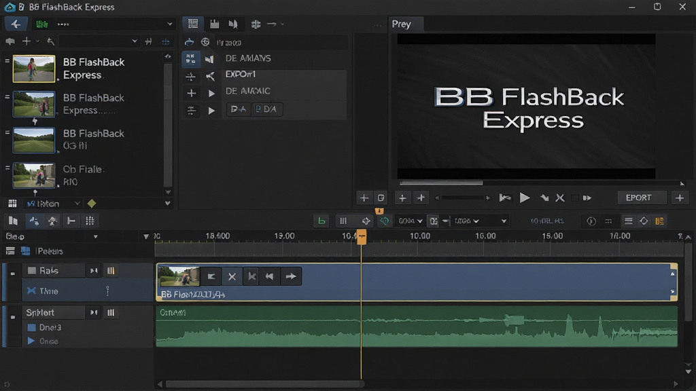Click the step forward icon in preview controls
Image resolution: width=696 pixels, height=391 pixels.
(587, 198)
